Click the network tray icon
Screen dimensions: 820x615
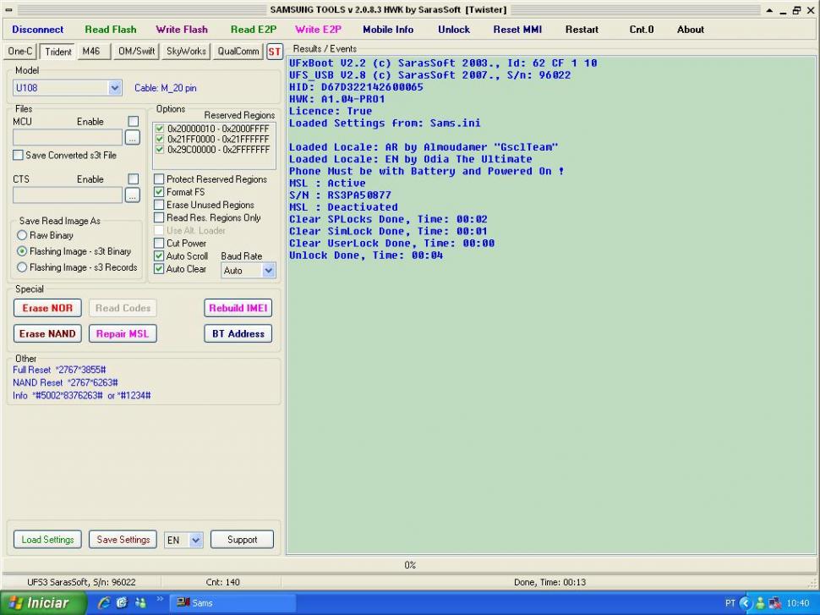click(775, 603)
